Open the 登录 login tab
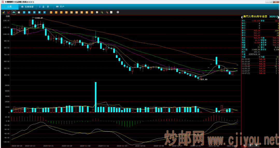This screenshot has height=148, width=280. point(45,7)
